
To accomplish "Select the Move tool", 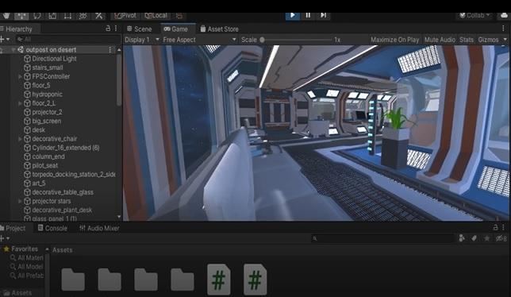I will (x=21, y=16).
